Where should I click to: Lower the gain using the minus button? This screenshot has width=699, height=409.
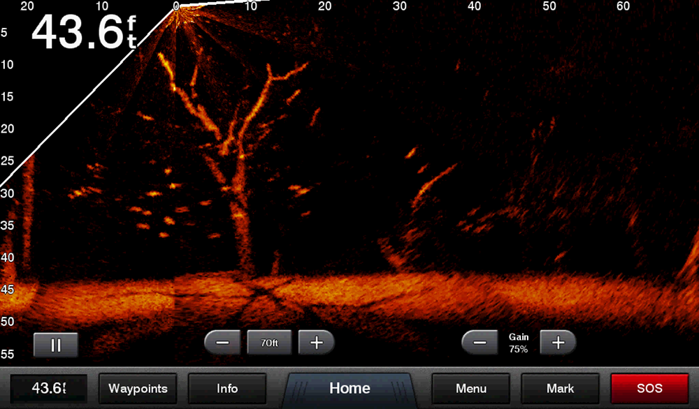(480, 343)
